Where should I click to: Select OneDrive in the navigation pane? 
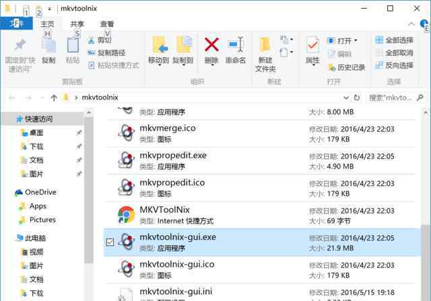point(36,192)
